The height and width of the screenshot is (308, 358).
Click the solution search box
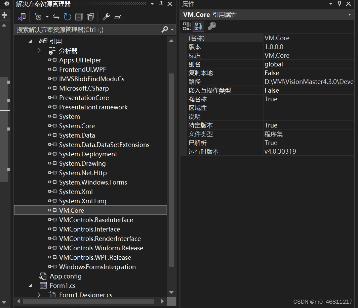[84, 30]
